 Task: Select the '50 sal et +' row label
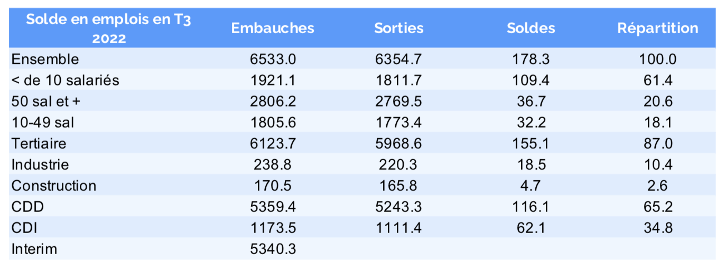point(45,101)
